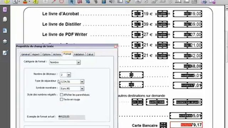
Task: Open the Options tab
Action: 46,54
